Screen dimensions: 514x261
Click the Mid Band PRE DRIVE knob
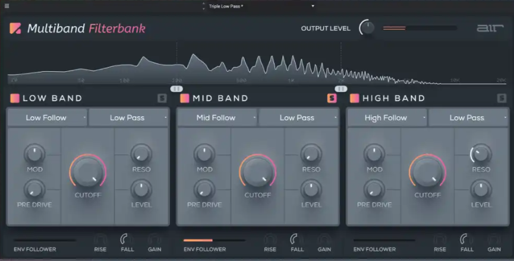pyautogui.click(x=204, y=190)
